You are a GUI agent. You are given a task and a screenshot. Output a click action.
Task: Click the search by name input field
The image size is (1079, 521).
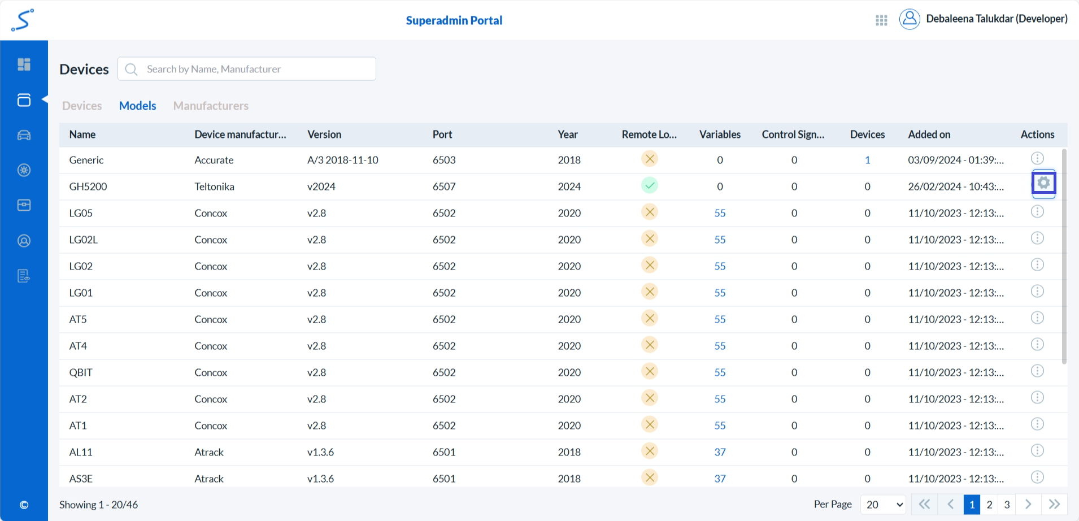pyautogui.click(x=254, y=69)
